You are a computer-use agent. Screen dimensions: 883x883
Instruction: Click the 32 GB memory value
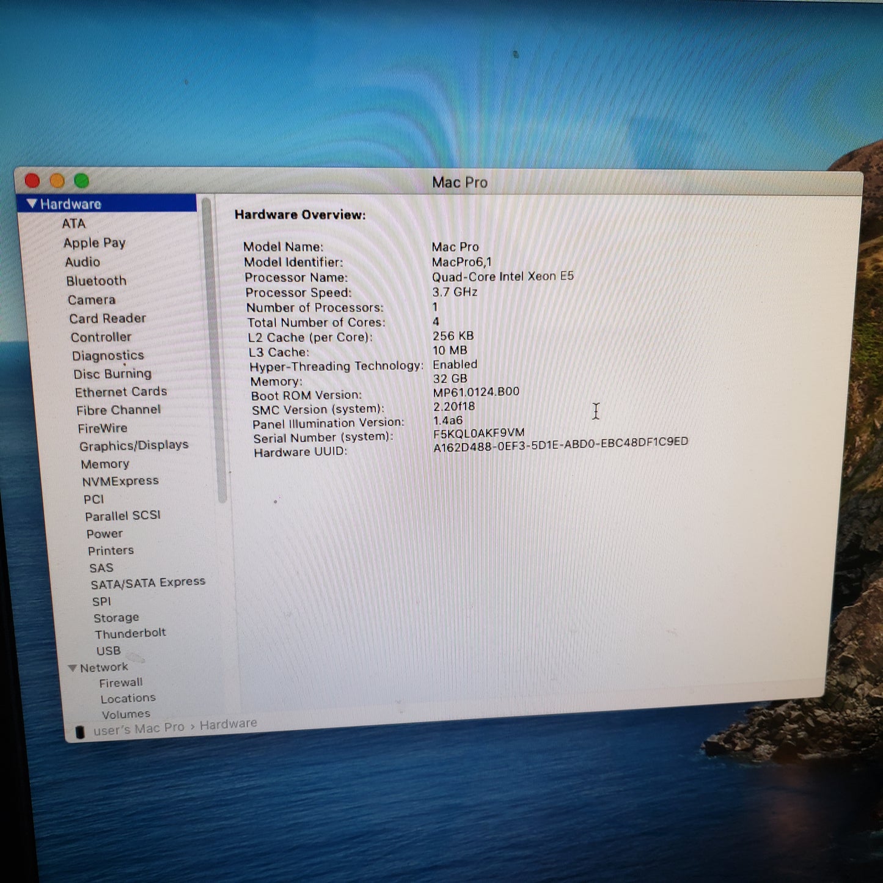(x=450, y=379)
